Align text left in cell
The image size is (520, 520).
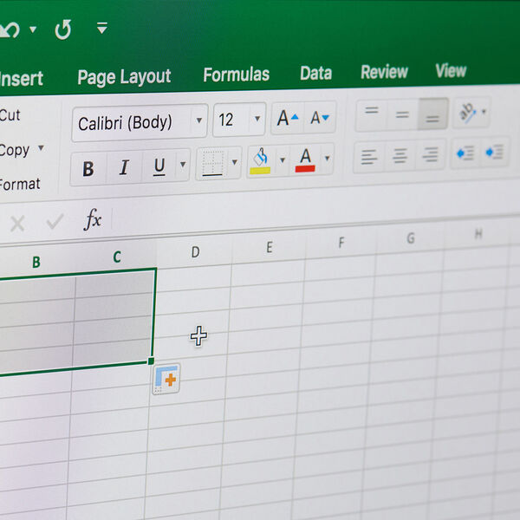point(369,157)
